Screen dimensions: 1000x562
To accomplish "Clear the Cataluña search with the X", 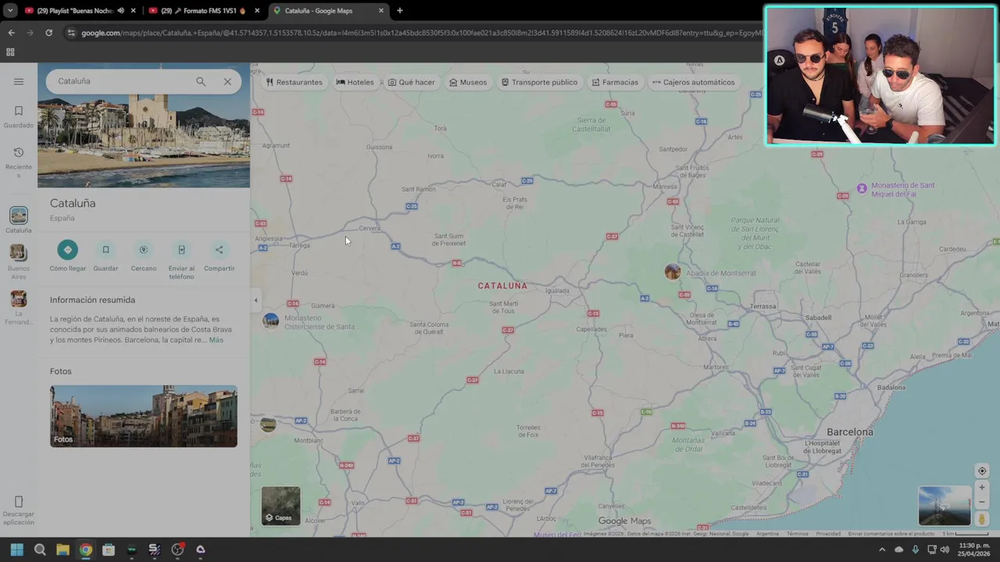I will click(x=227, y=81).
